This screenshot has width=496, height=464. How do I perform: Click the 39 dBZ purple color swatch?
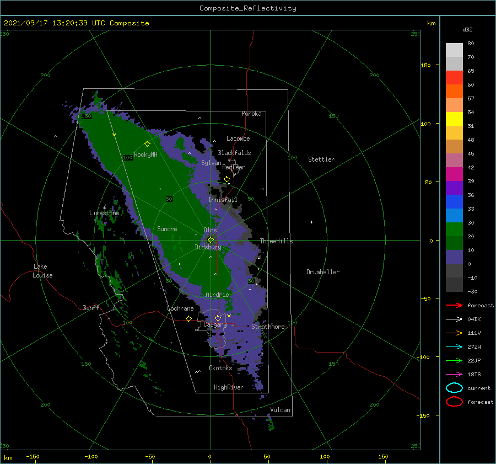coord(454,188)
